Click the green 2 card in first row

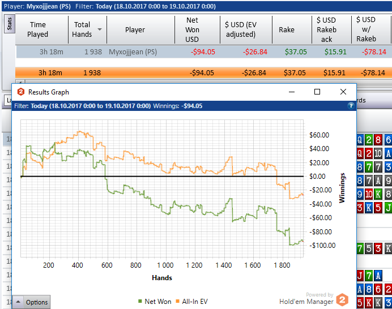coord(369,140)
